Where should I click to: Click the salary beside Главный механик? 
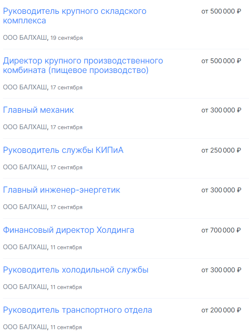click(x=221, y=110)
